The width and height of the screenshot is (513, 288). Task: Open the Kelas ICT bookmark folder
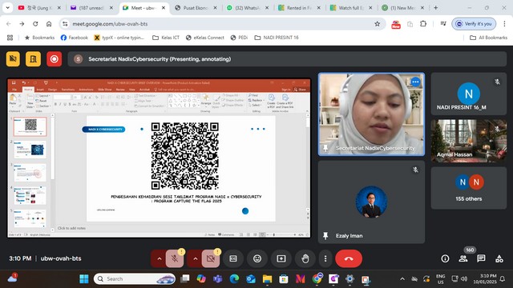click(x=166, y=38)
